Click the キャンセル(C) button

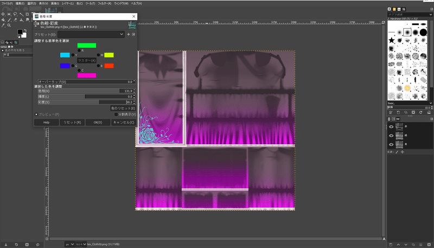(x=124, y=122)
